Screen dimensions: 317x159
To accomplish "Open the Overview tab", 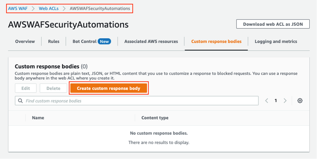I will (x=25, y=41).
